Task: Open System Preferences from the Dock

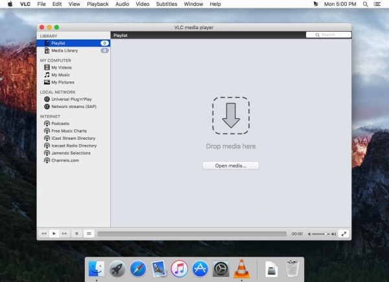Action: pos(221,268)
